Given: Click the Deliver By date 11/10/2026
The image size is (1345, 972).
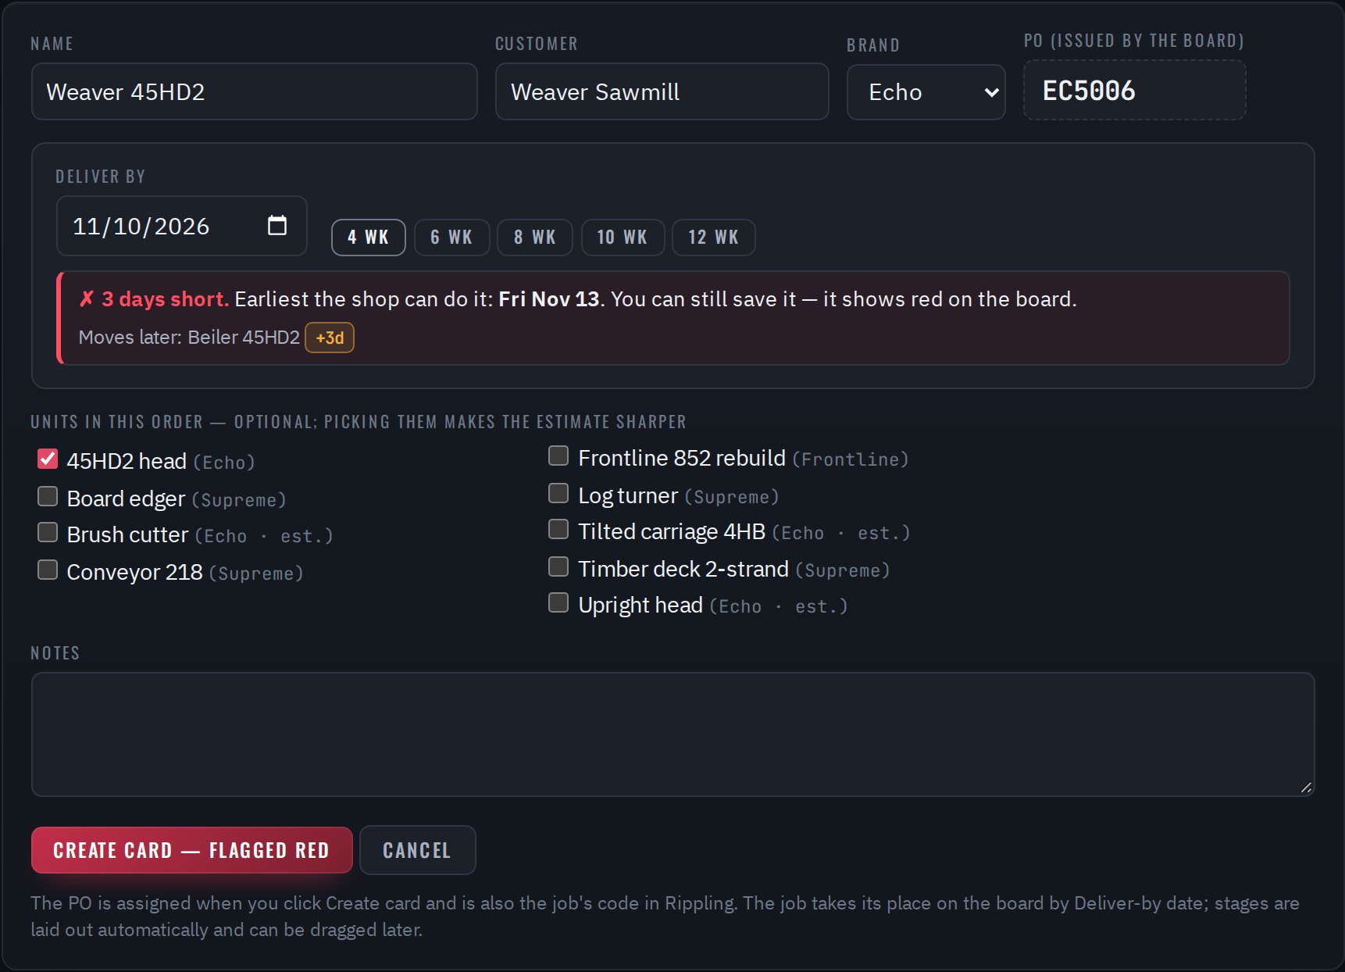Looking at the screenshot, I should 181,226.
